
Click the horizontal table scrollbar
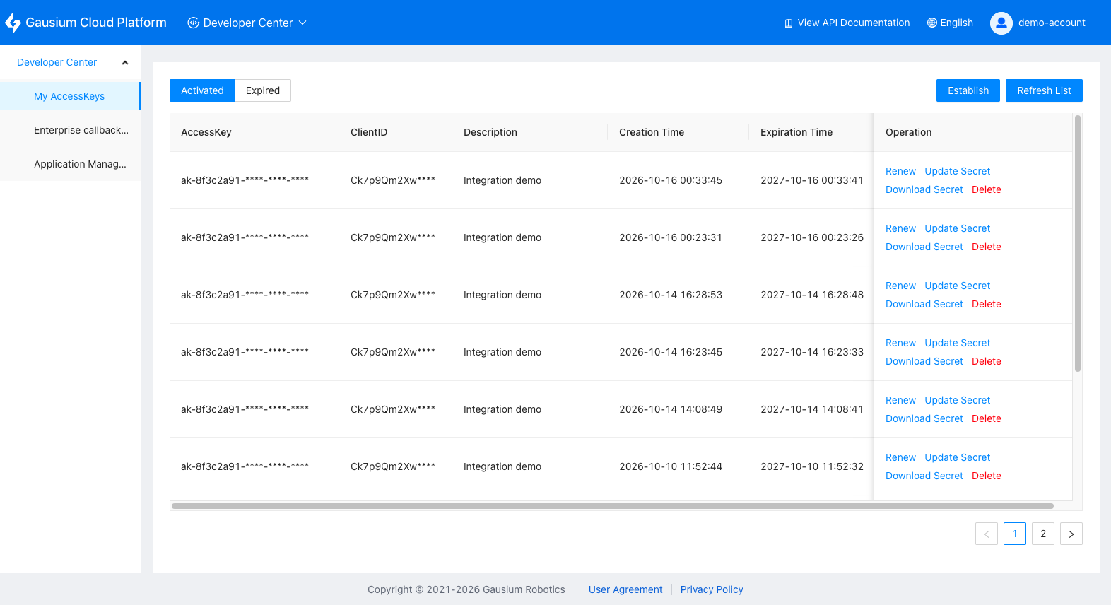coord(612,506)
